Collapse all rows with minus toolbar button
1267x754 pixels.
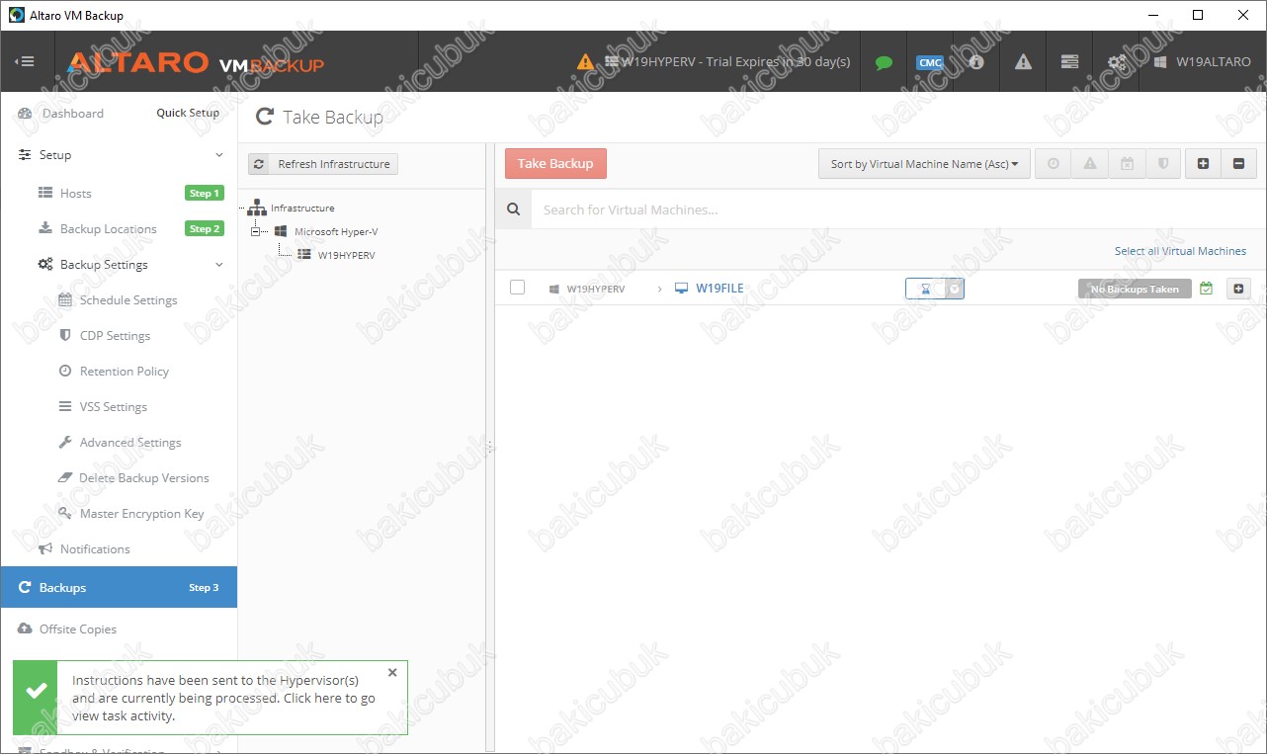pos(1238,164)
